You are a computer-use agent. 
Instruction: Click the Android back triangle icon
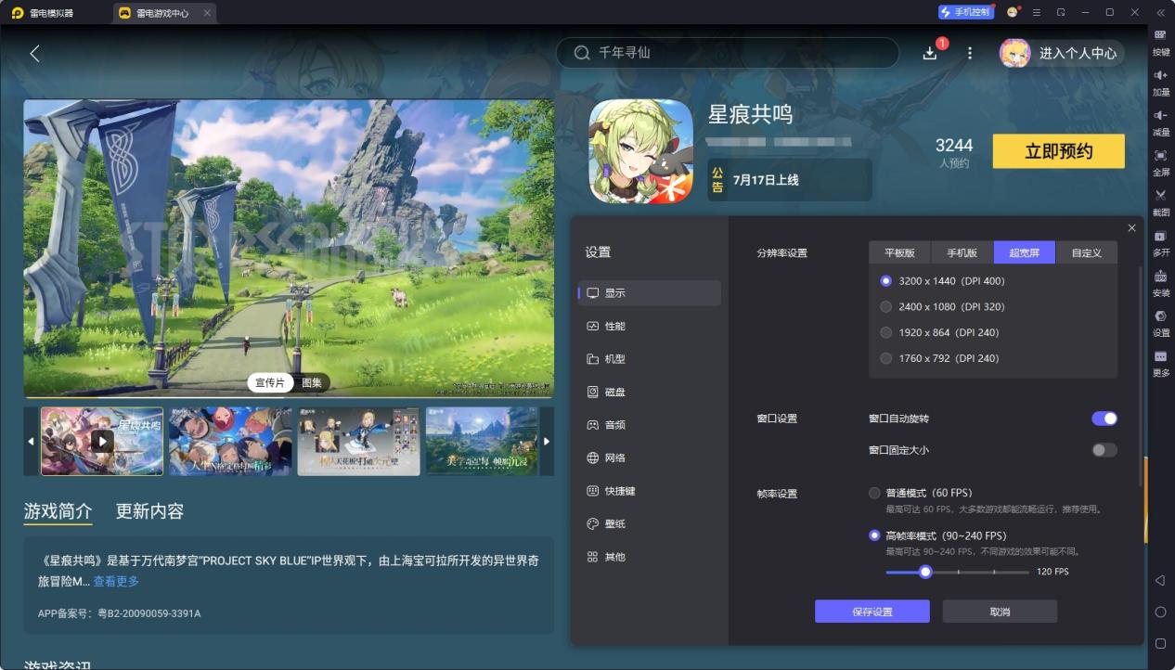coord(1160,581)
